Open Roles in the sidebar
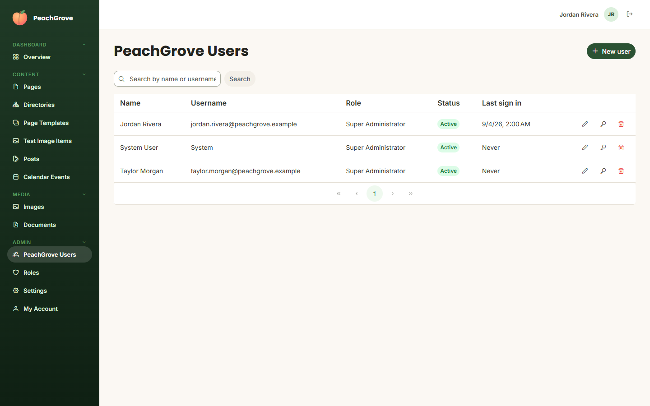This screenshot has height=406, width=650. 50,272
